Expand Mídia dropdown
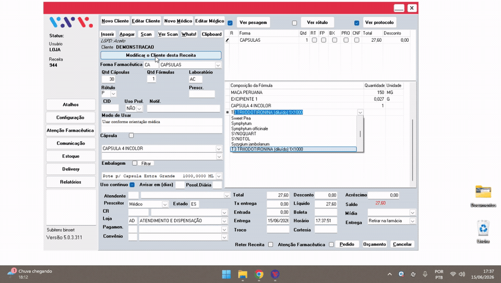The width and height of the screenshot is (501, 283). [x=412, y=213]
